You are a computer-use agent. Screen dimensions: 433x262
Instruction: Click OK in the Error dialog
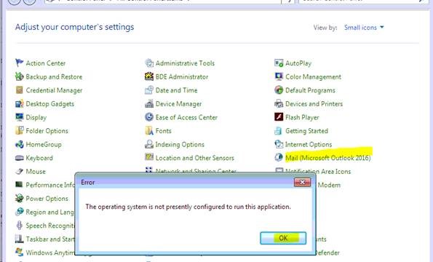(x=283, y=238)
